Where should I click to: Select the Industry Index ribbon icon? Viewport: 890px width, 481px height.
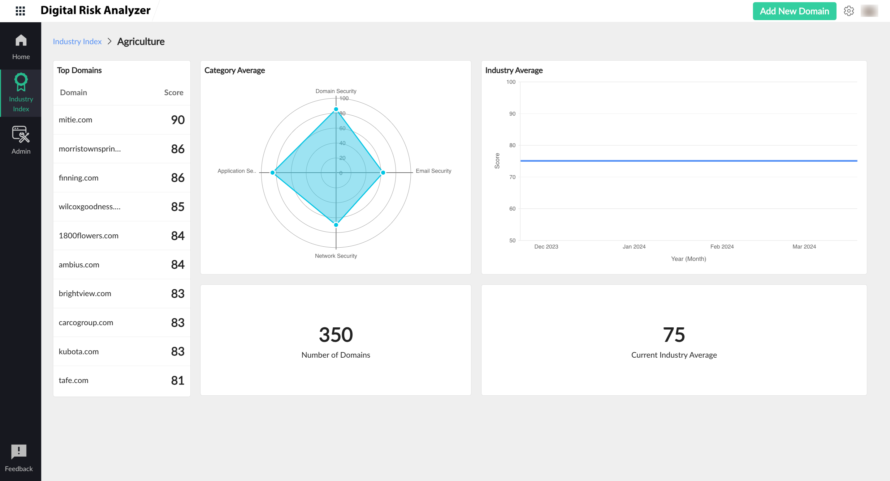(21, 82)
